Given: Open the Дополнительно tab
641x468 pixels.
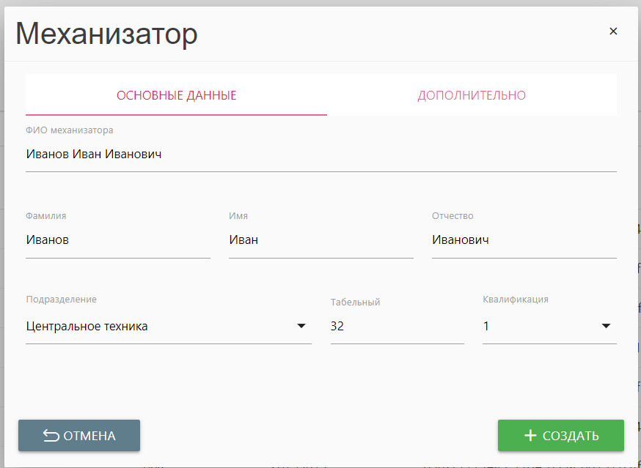Looking at the screenshot, I should point(472,95).
